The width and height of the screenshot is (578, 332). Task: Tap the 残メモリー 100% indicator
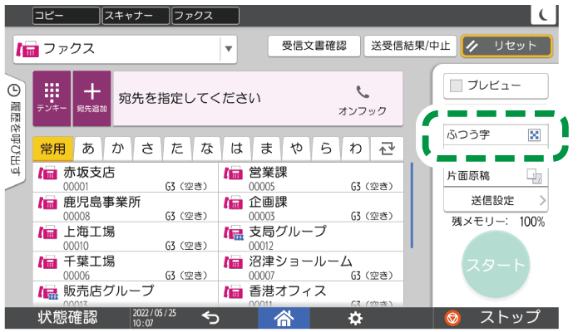(498, 222)
